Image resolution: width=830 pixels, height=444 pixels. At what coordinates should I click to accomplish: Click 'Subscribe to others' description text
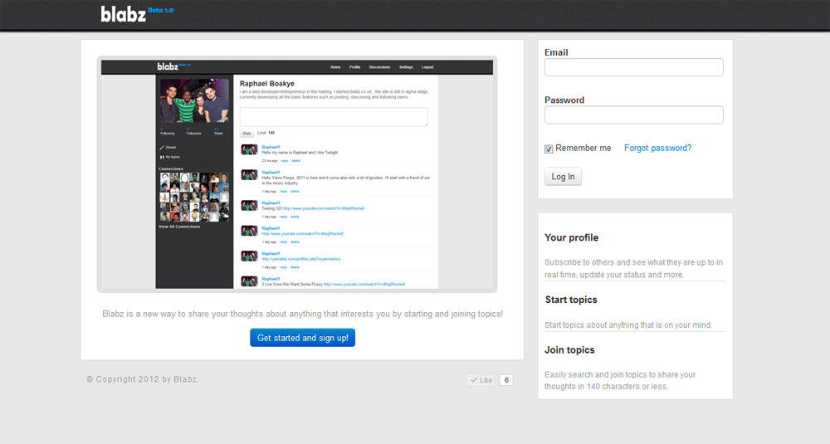point(633,268)
